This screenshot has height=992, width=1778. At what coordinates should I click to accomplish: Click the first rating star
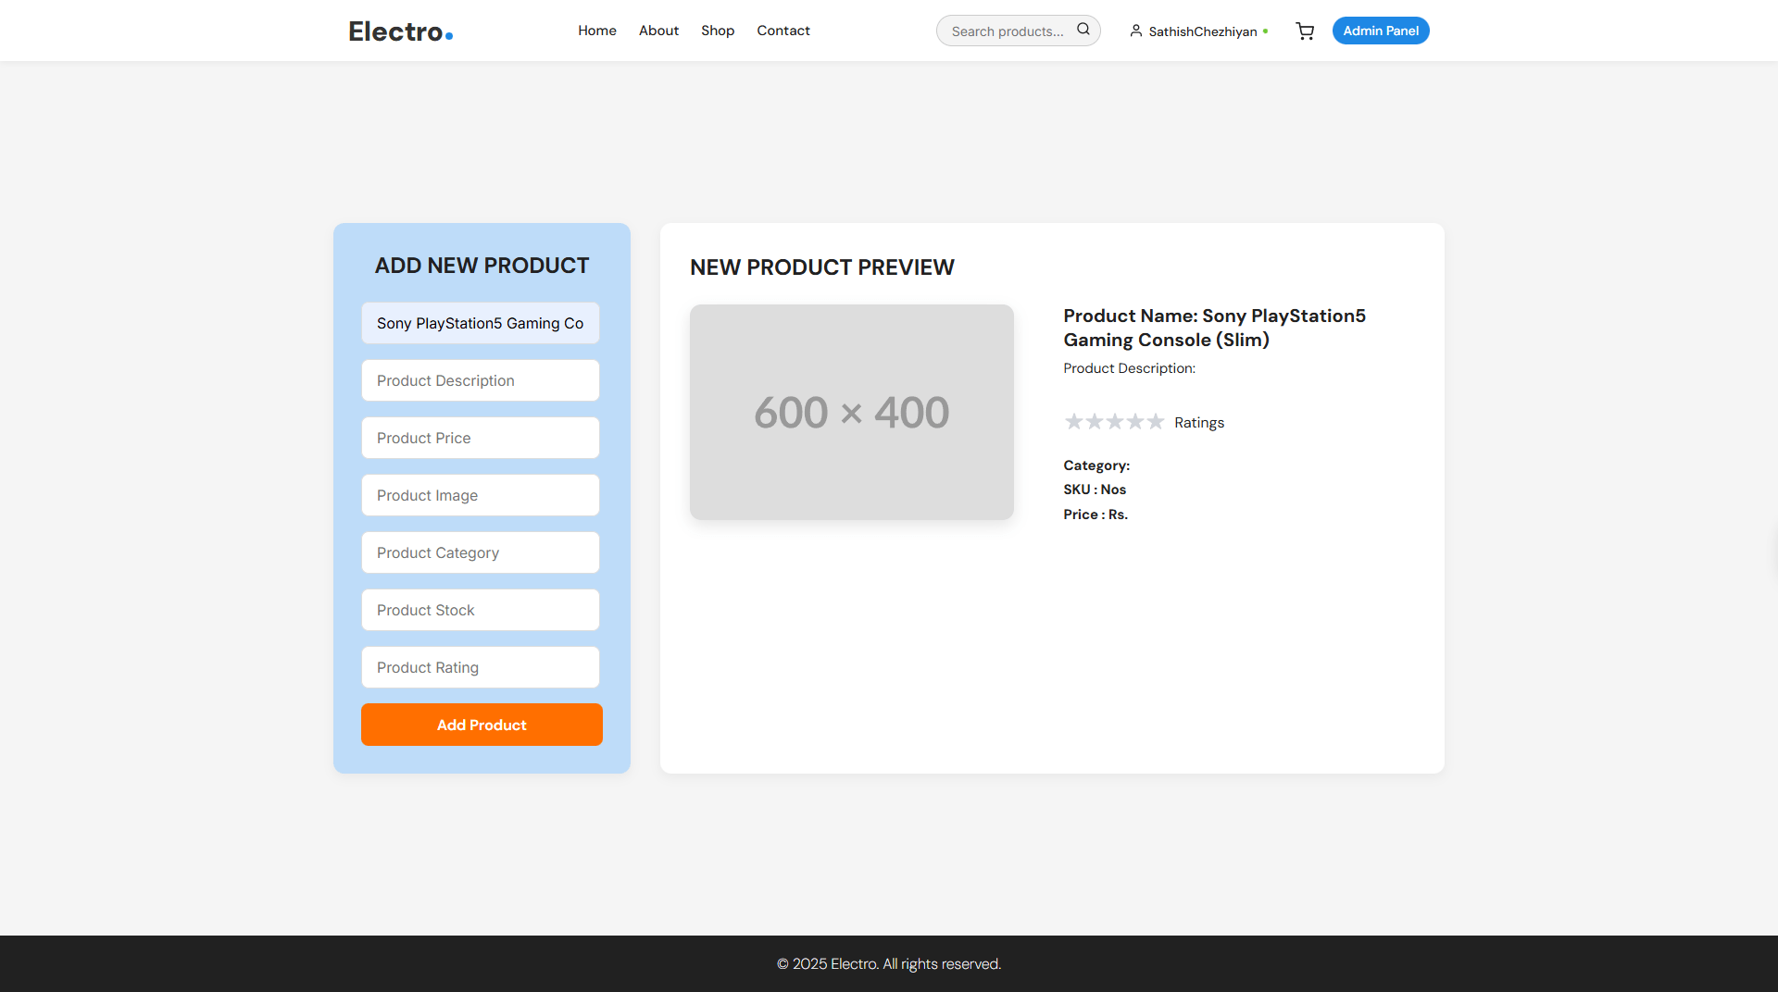pos(1073,422)
